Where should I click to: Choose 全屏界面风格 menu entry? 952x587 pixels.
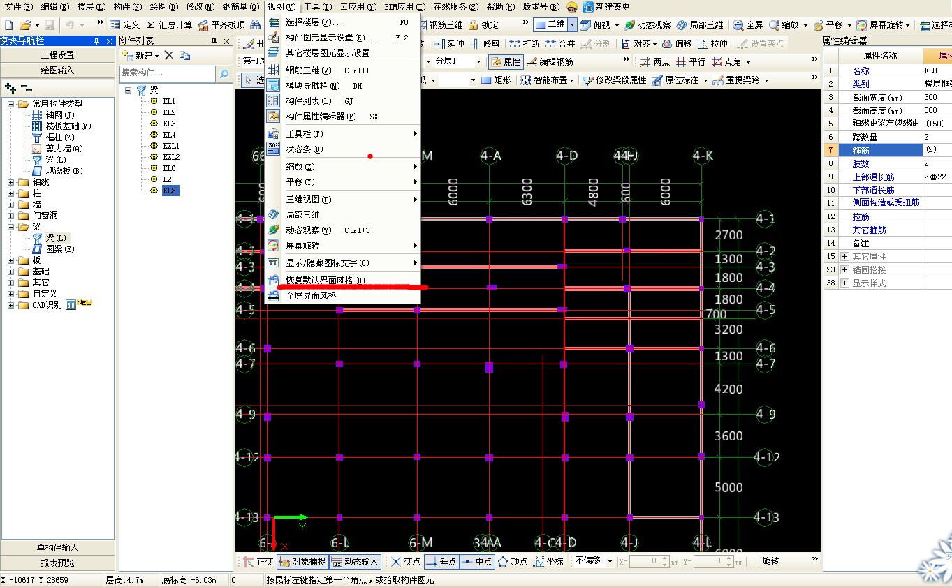[342, 296]
